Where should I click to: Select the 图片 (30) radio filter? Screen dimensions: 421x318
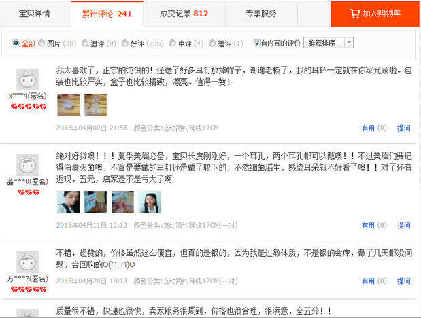41,43
